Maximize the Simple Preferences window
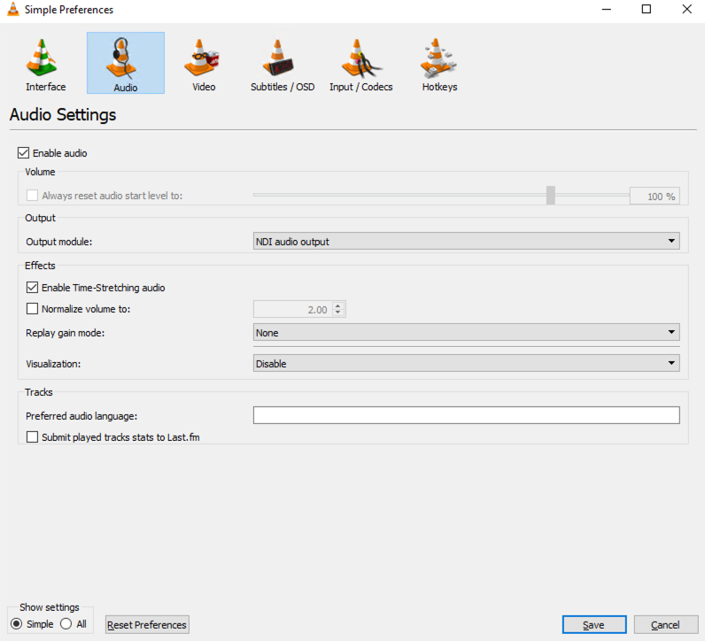The width and height of the screenshot is (705, 641). pos(646,10)
